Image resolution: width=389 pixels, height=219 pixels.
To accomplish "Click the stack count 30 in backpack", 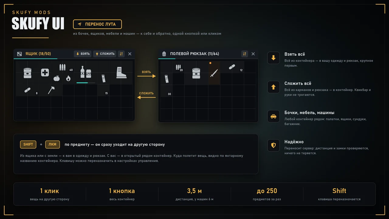I will (169, 94).
